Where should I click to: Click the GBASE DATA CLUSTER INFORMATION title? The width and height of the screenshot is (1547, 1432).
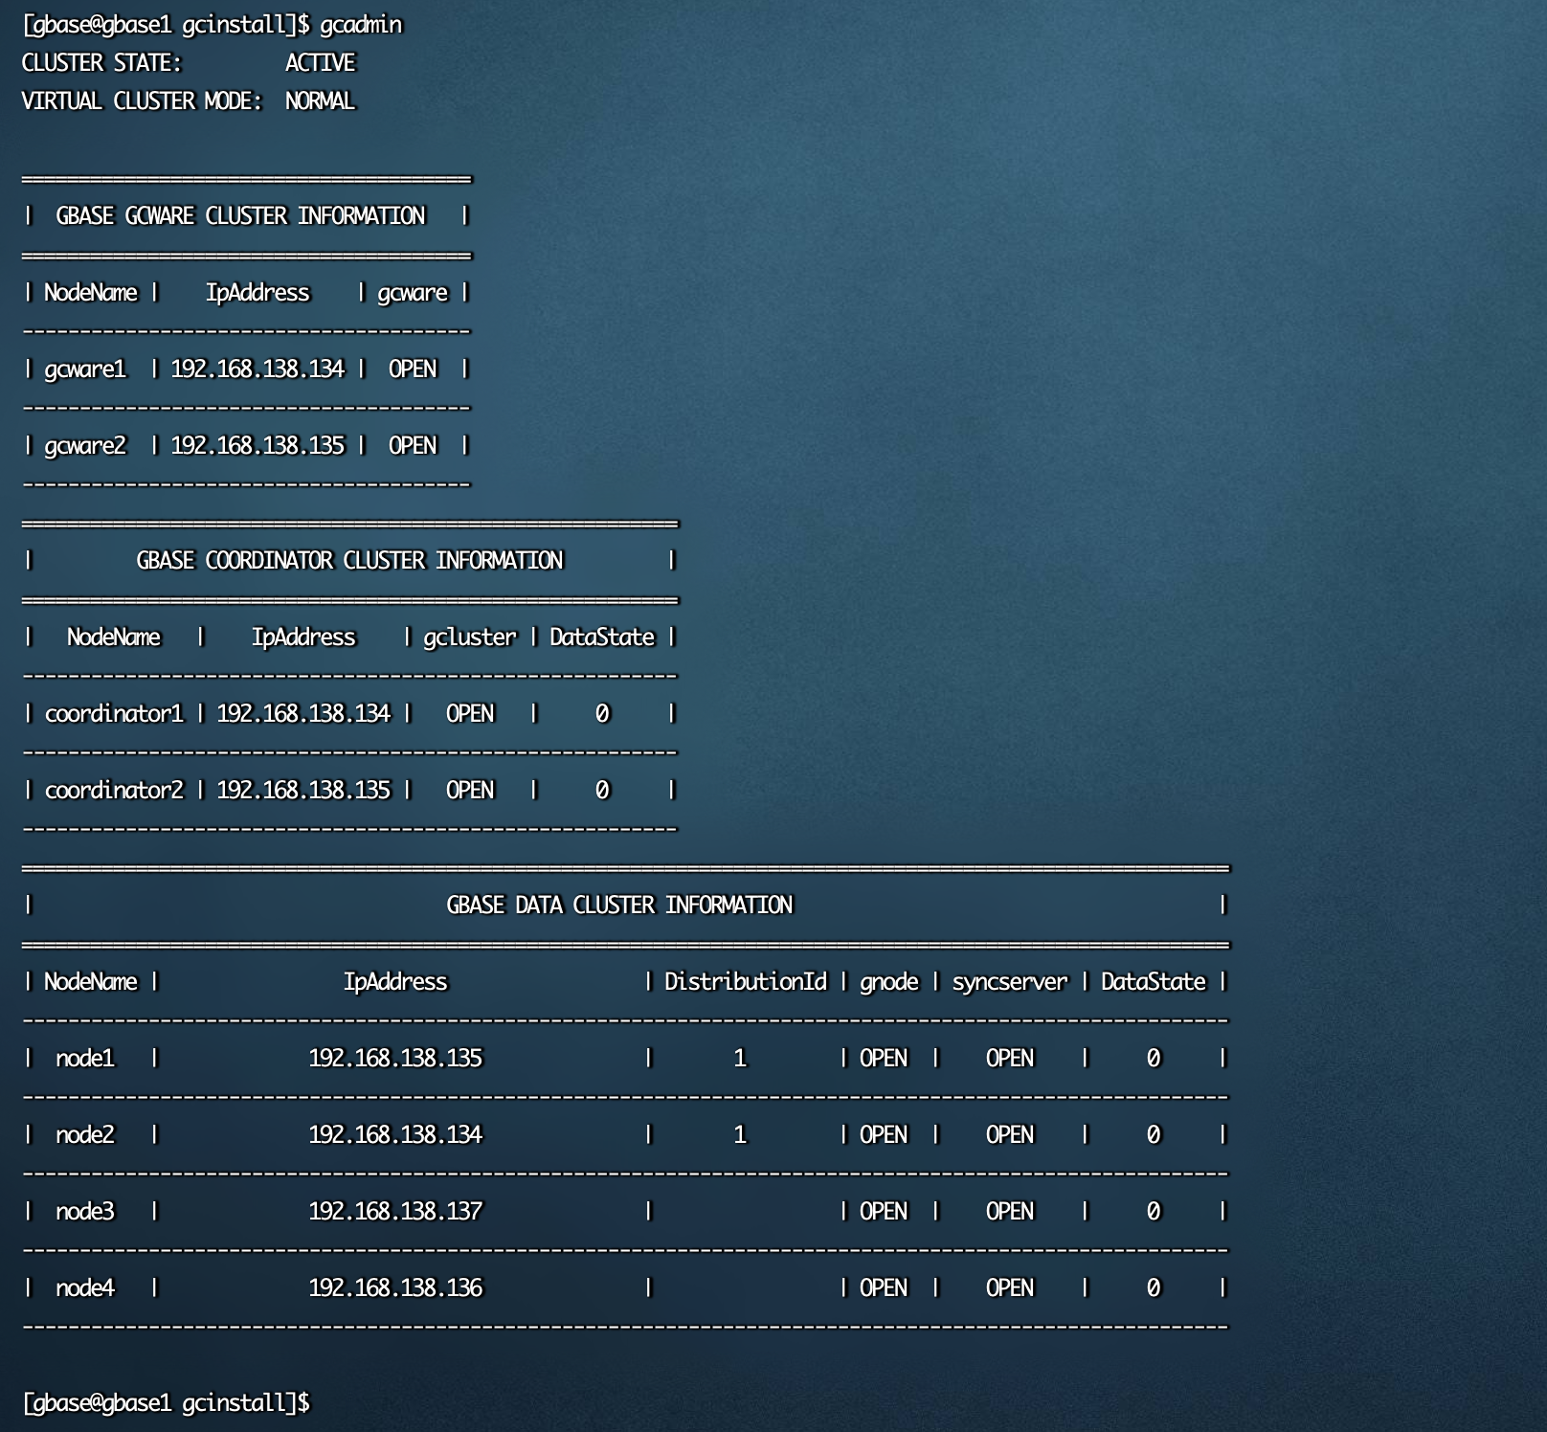coord(619,906)
